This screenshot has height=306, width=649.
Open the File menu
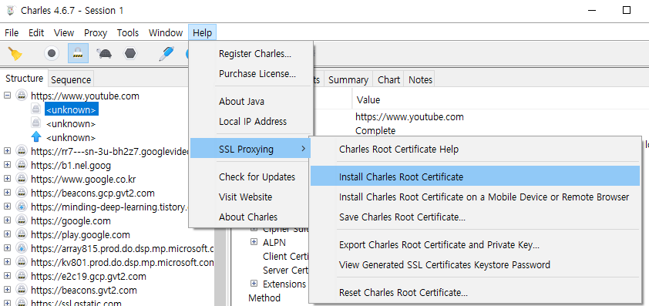point(12,32)
